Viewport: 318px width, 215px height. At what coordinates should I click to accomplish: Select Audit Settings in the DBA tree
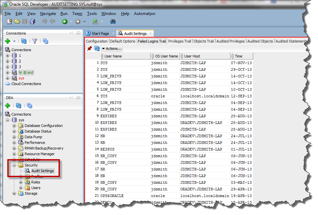click(x=43, y=171)
